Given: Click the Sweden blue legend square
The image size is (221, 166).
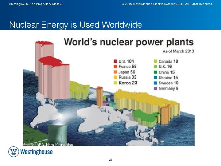Looking at the screenshot, I should click(155, 83).
